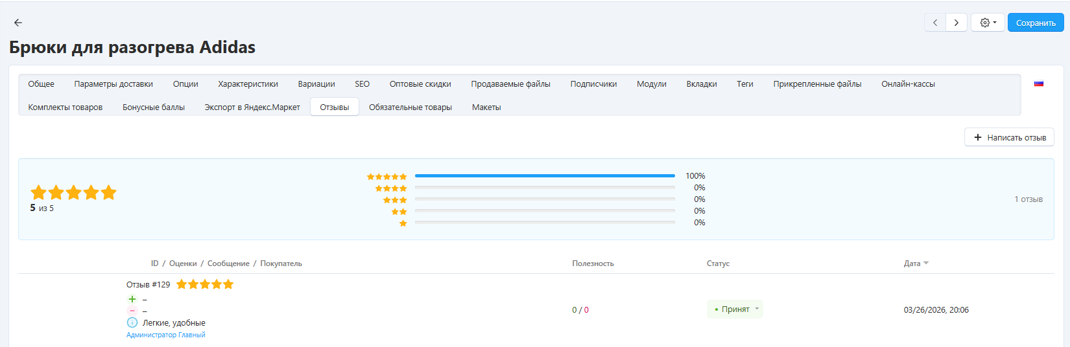Click the five-star 100% rating bar

coord(545,176)
